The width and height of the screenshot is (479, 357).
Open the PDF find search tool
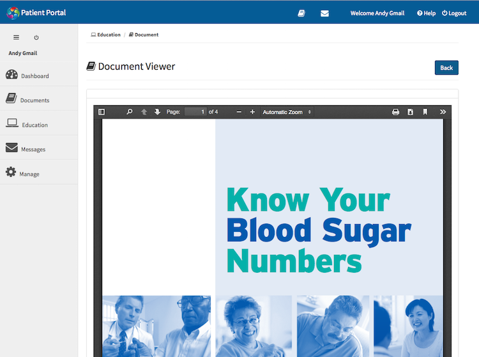pyautogui.click(x=130, y=112)
